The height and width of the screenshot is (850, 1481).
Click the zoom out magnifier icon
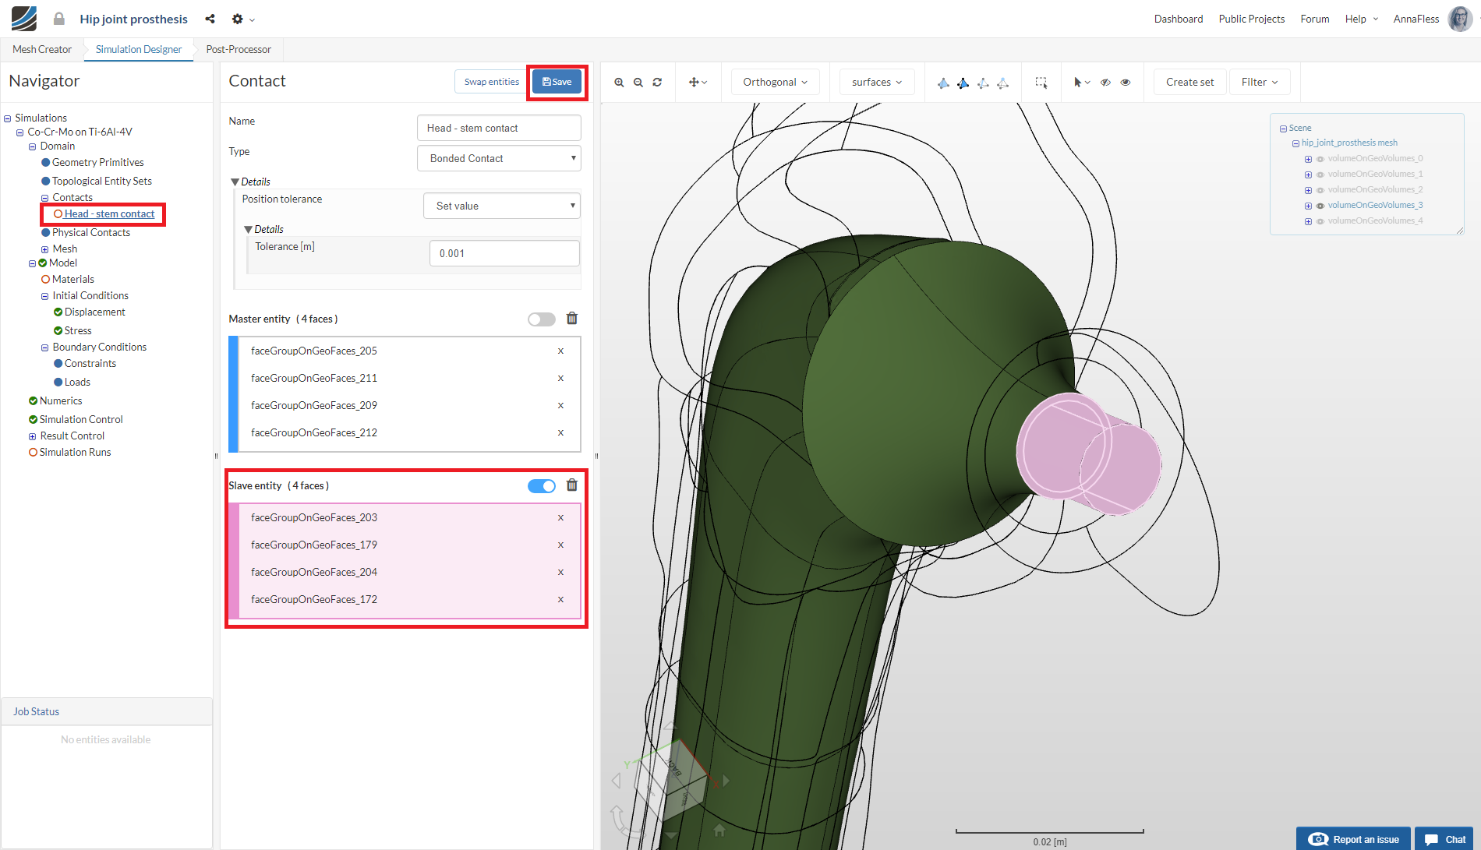[x=638, y=83]
